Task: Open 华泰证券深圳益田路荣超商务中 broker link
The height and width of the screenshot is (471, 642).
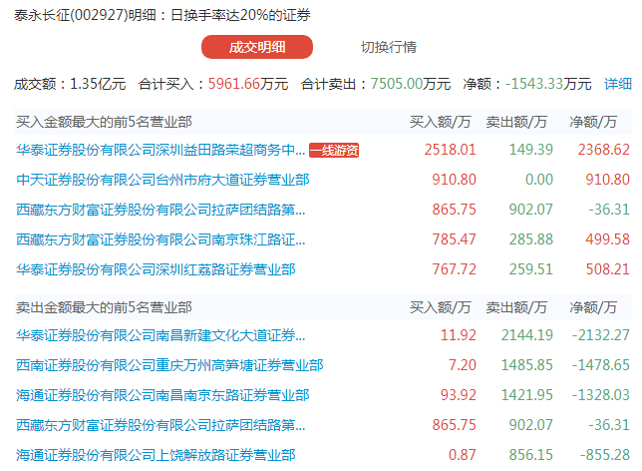Action: tap(160, 150)
